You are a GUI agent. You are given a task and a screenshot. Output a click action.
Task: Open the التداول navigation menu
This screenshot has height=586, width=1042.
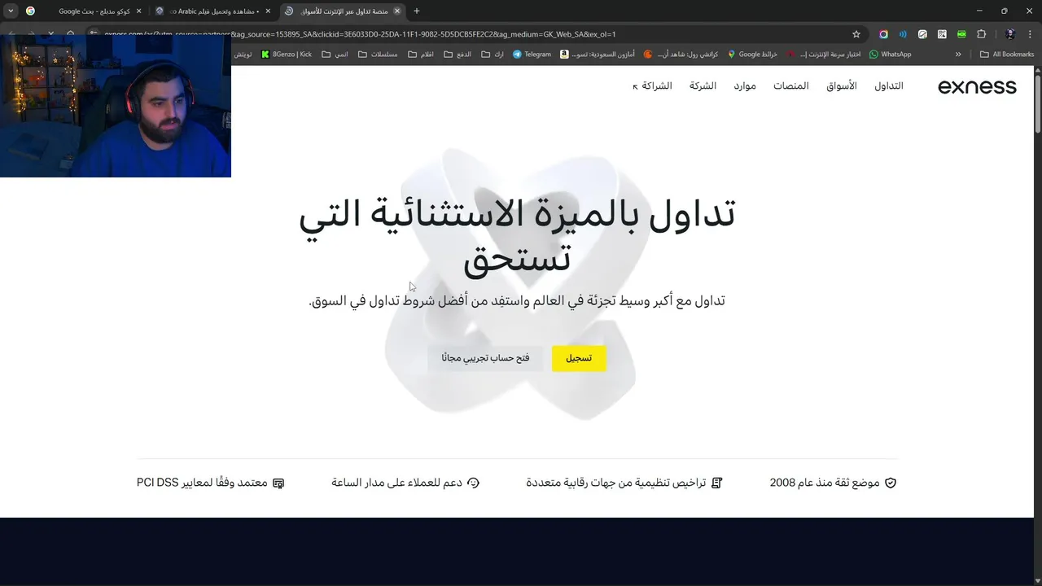[889, 86]
